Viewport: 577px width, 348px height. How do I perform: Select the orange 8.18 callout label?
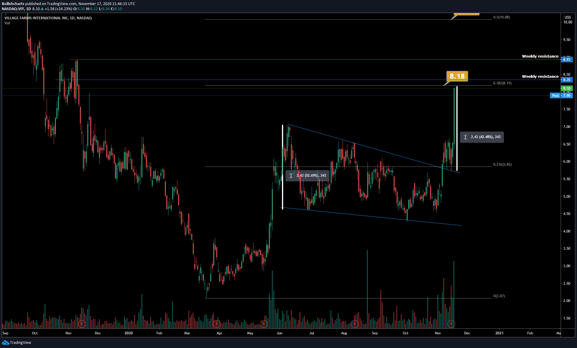pyautogui.click(x=457, y=76)
